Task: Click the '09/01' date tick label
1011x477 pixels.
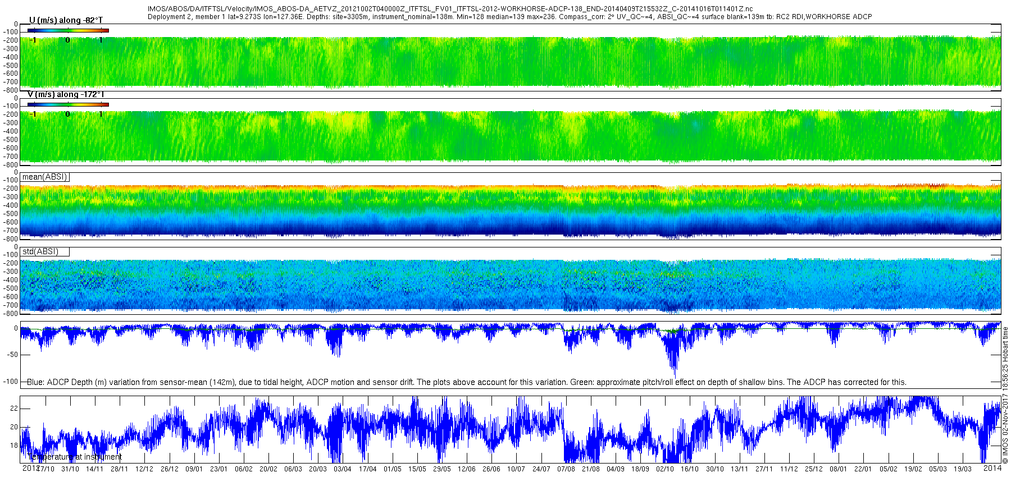Action: [x=194, y=469]
